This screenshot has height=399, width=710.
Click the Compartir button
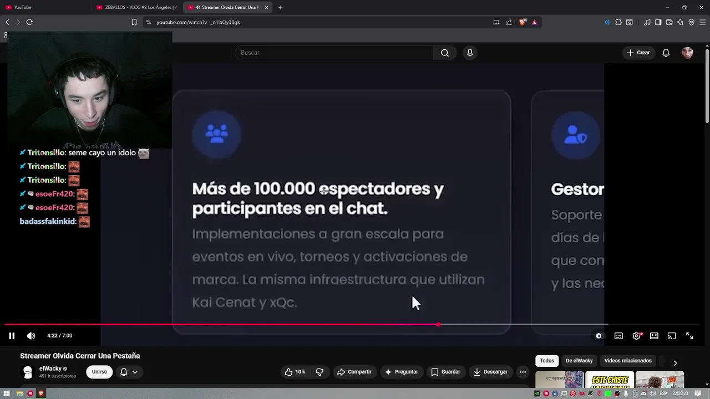(x=354, y=372)
